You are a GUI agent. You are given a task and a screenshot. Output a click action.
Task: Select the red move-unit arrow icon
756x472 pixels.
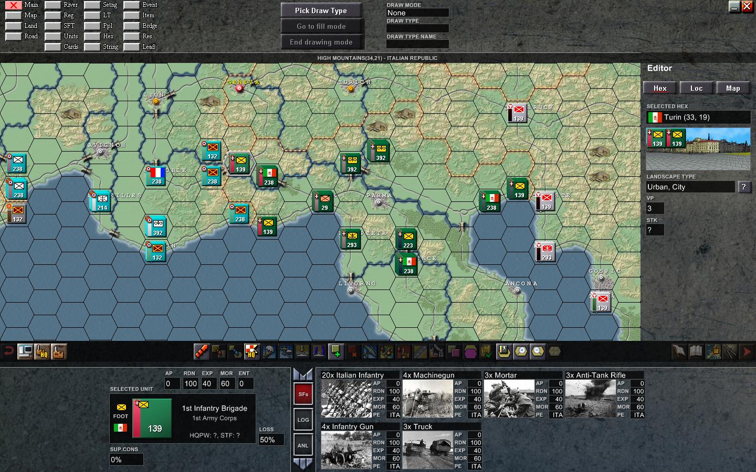pyautogui.click(x=202, y=351)
